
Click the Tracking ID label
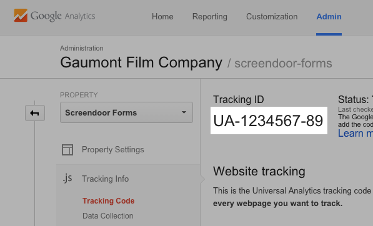[239, 99]
